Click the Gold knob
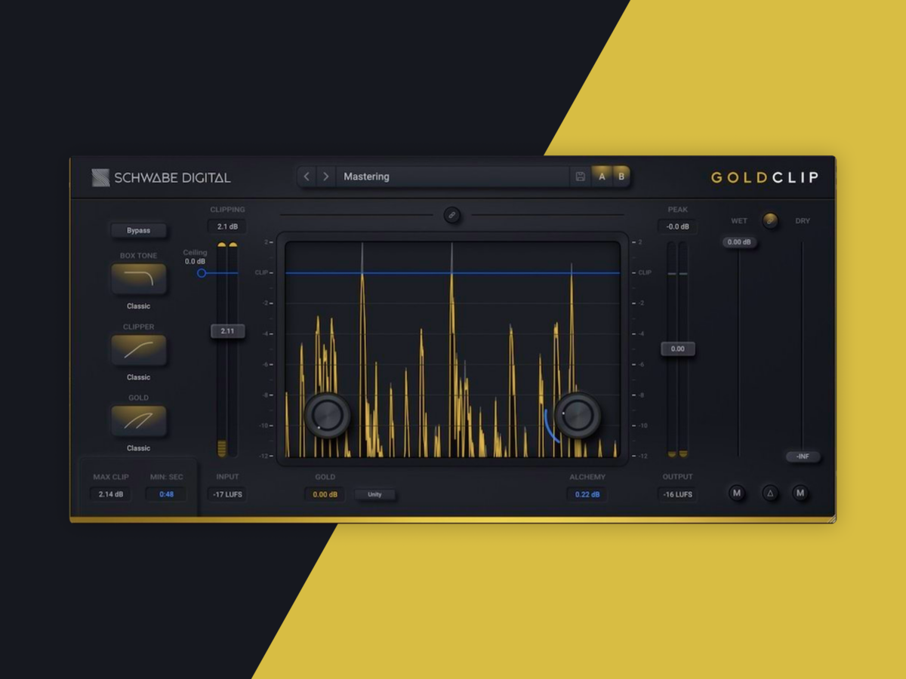This screenshot has width=906, height=679. 328,415
